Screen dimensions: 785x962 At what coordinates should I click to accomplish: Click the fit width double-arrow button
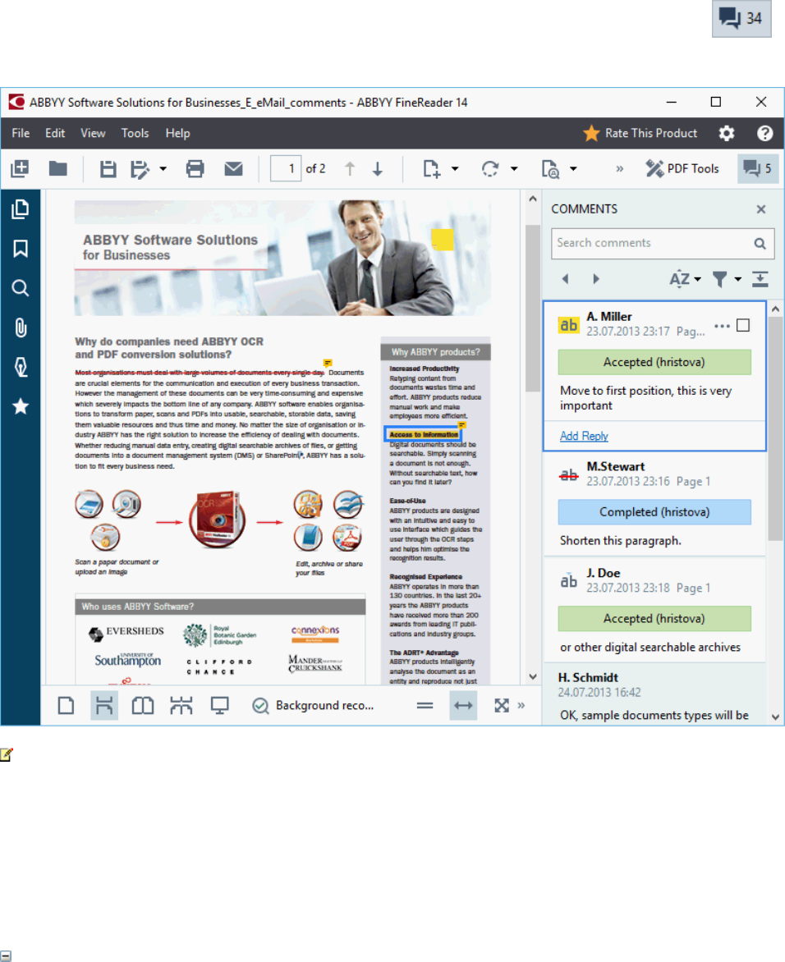click(463, 706)
